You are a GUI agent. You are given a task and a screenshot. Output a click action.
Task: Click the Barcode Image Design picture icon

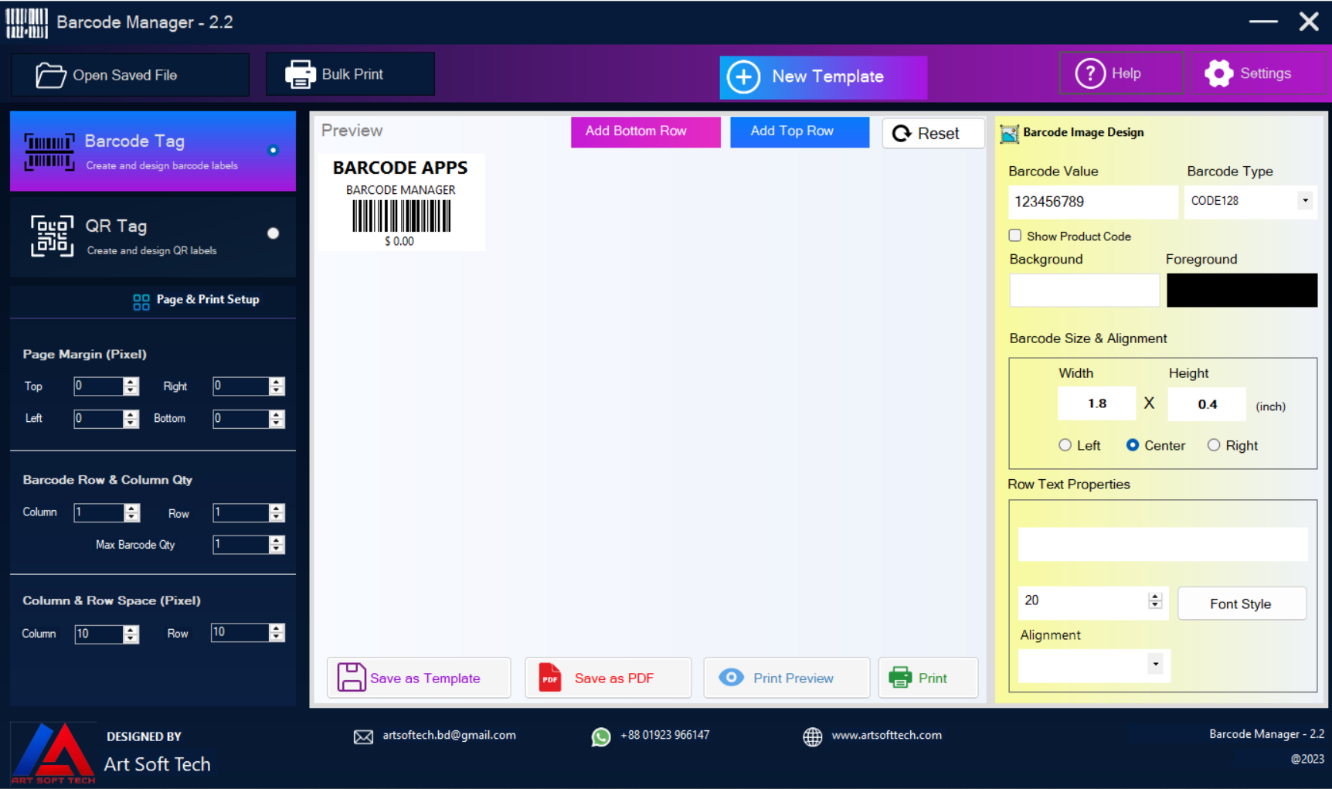pyautogui.click(x=1009, y=134)
